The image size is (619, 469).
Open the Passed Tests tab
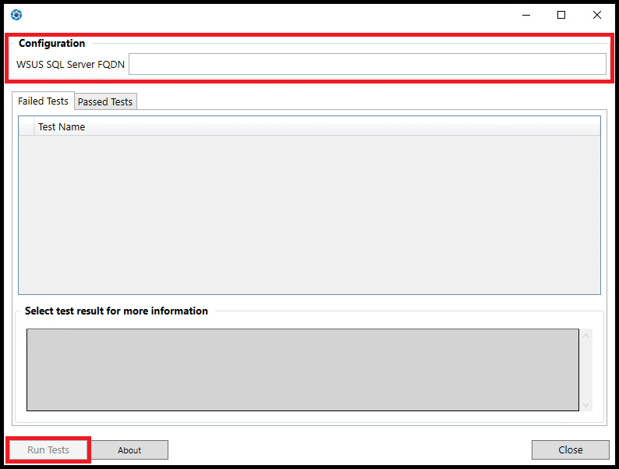tap(105, 101)
